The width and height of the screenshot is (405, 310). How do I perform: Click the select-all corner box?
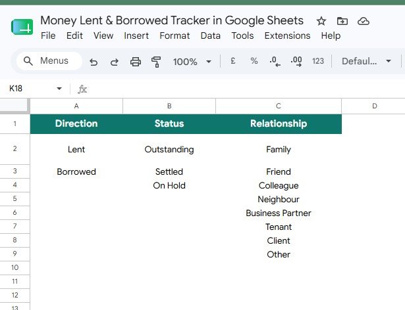pyautogui.click(x=14, y=106)
